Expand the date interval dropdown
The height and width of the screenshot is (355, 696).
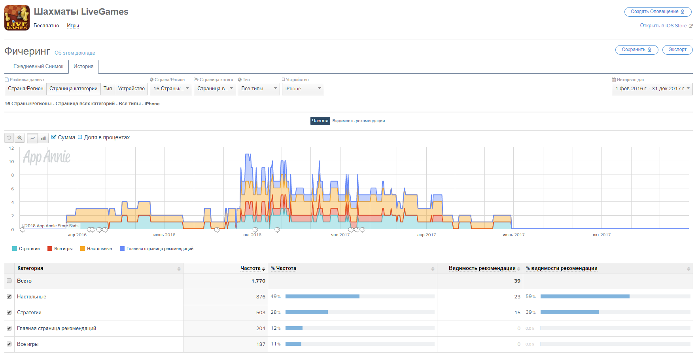coord(652,89)
